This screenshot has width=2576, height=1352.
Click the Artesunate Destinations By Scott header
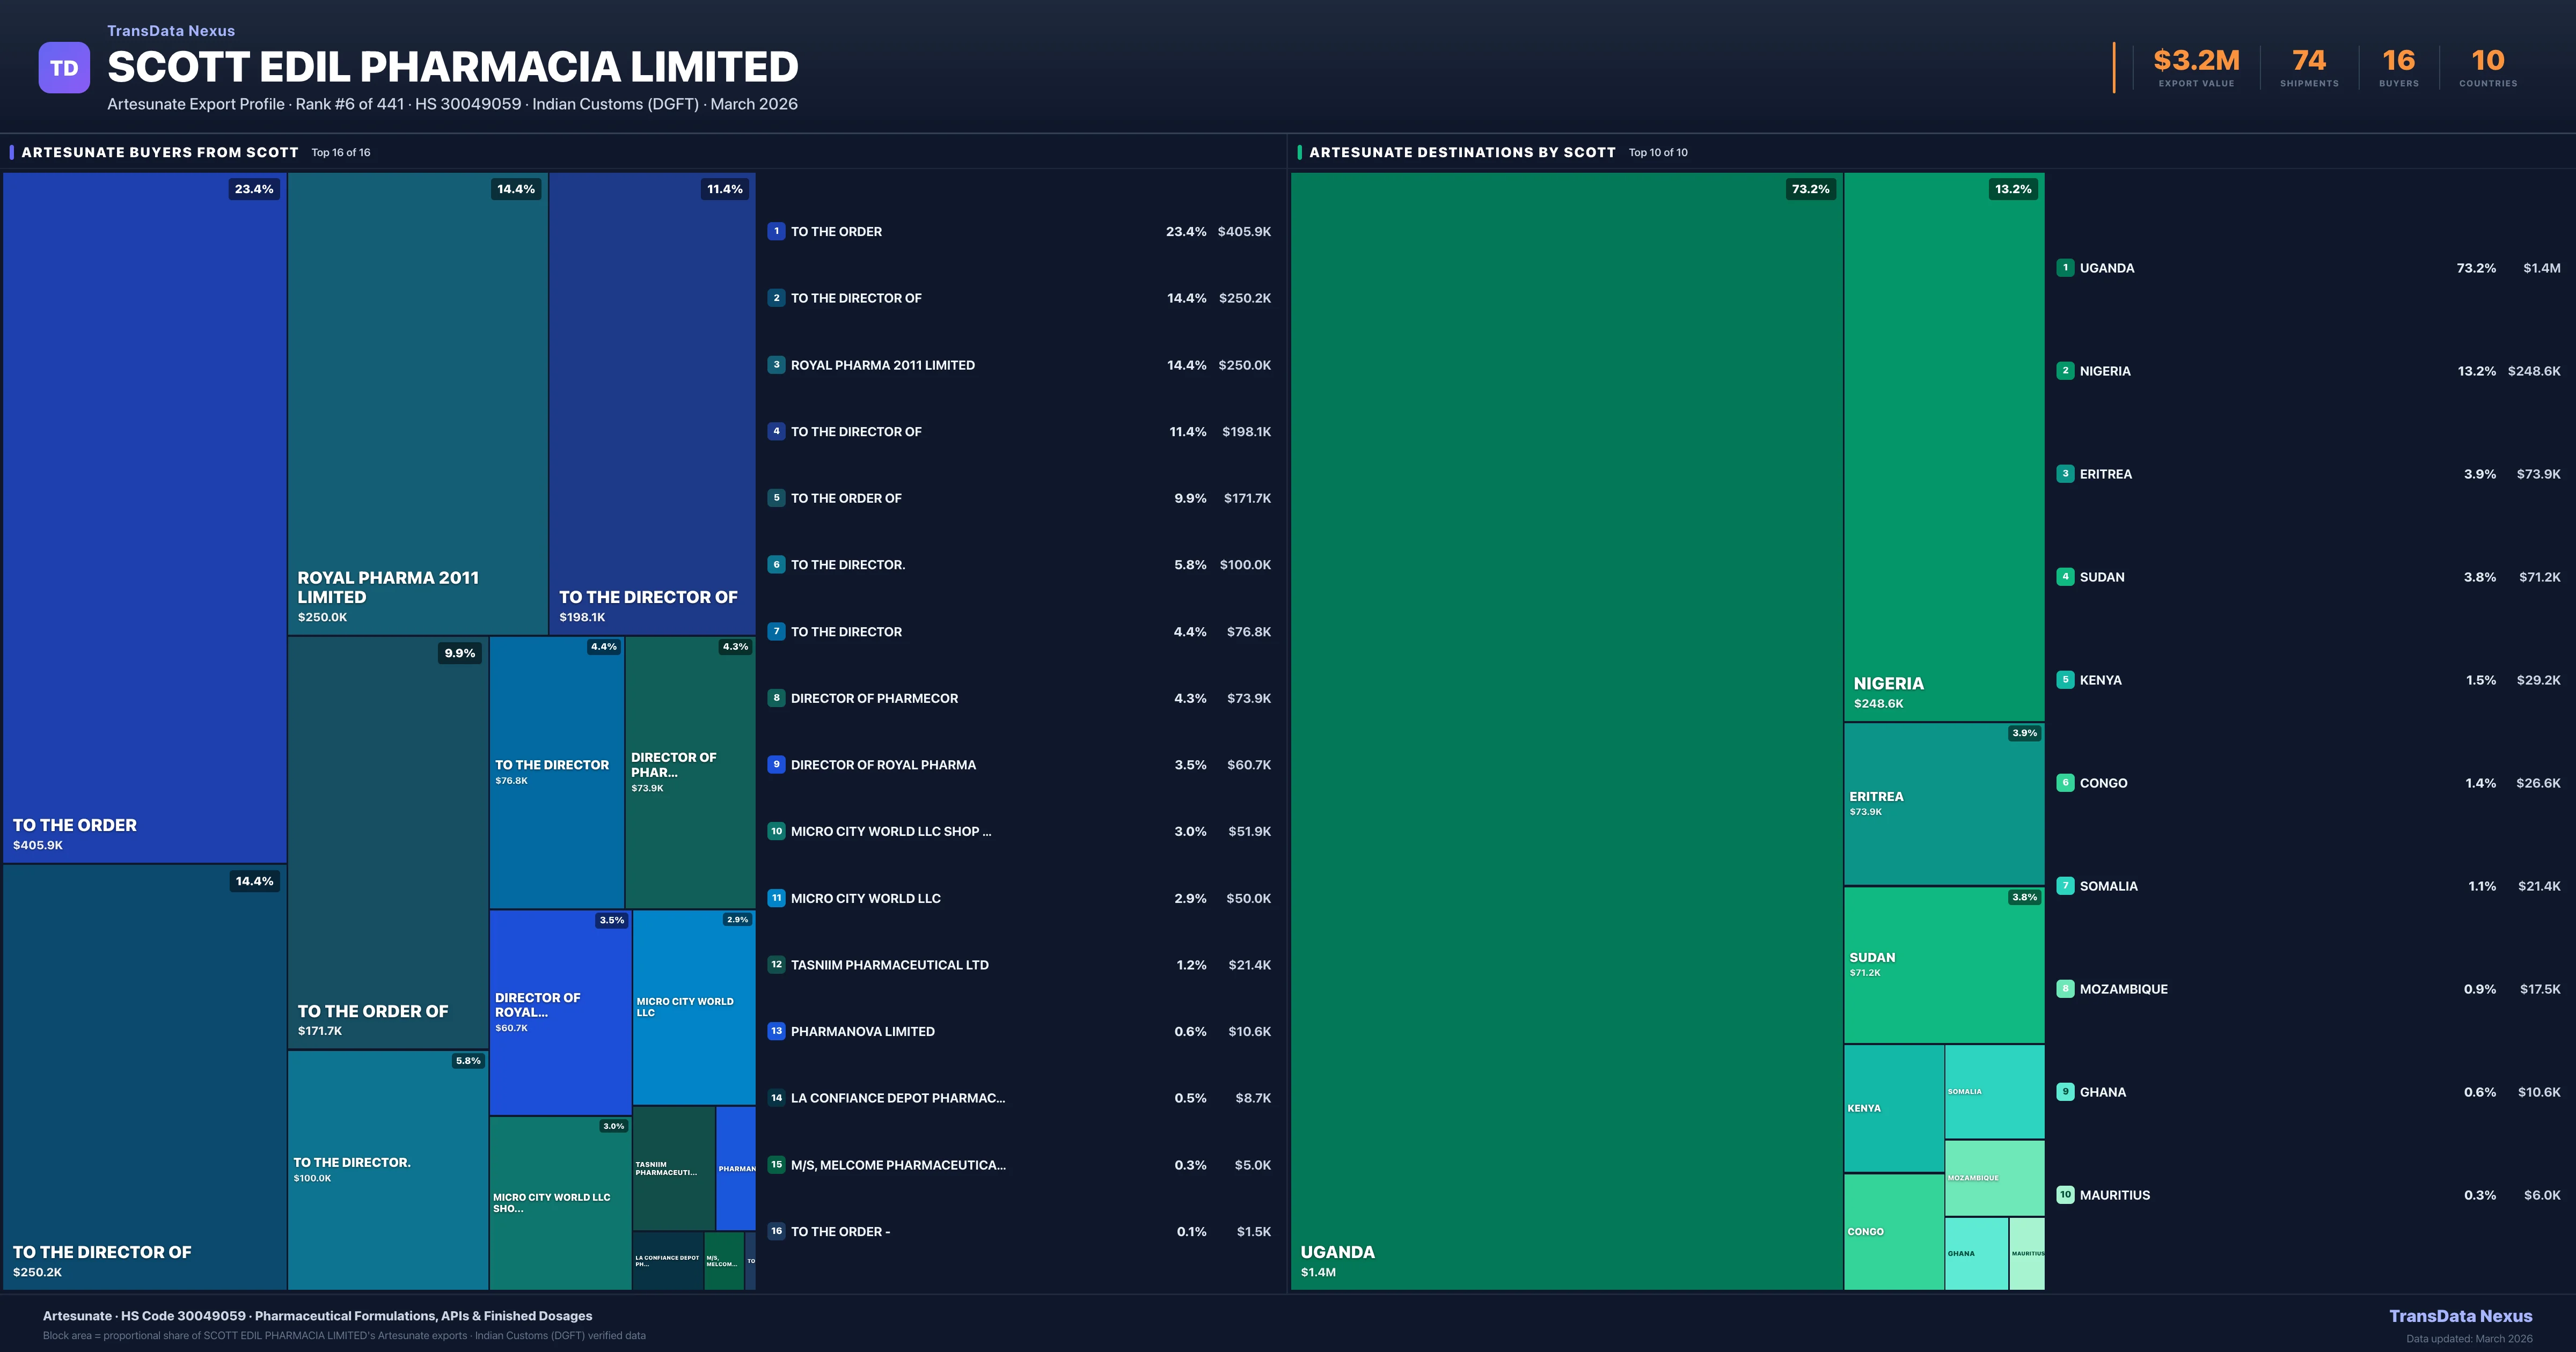1462,152
